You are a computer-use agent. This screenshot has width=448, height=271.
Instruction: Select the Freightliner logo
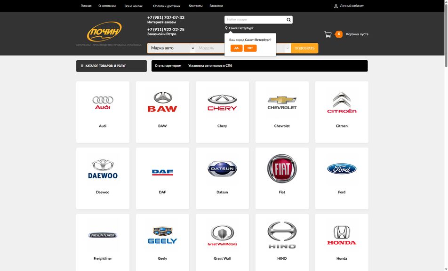[x=103, y=235]
